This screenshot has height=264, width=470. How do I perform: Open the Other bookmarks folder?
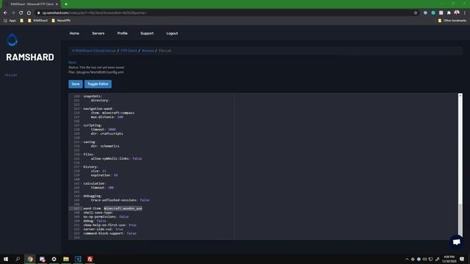(452, 21)
